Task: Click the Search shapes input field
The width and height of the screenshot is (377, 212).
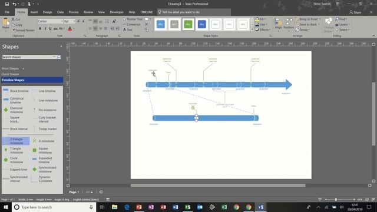Action: coord(28,57)
